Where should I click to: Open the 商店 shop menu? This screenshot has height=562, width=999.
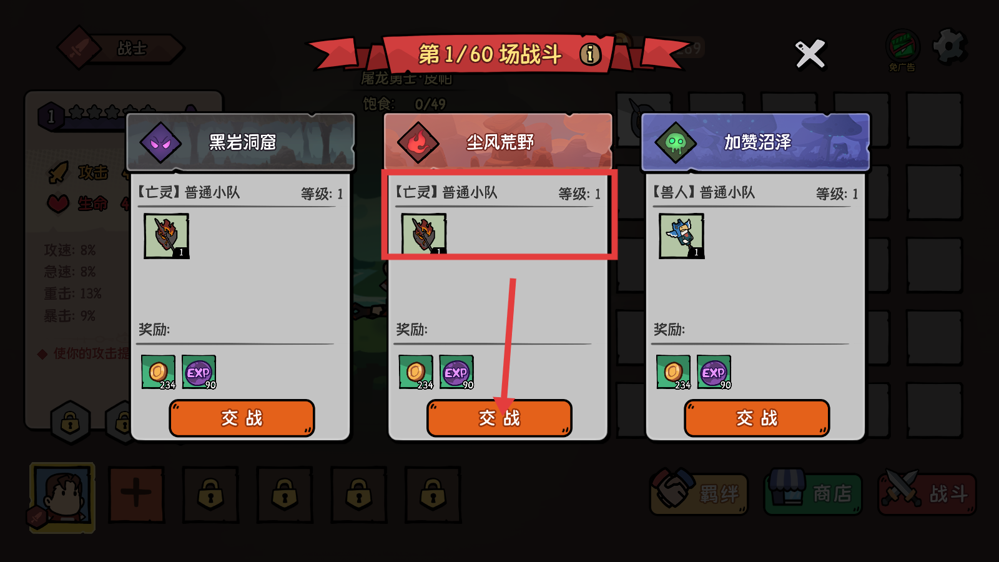[x=813, y=493]
